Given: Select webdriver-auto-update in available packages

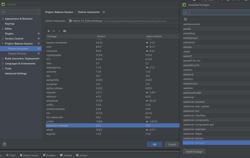Looking at the screenshot, I should [x=216, y=106].
